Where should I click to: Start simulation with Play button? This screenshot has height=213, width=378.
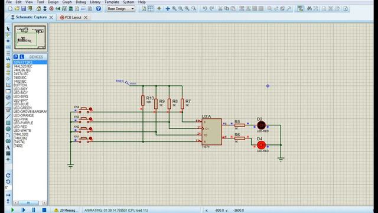click(12, 210)
